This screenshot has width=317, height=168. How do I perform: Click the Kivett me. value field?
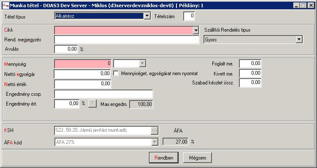[250, 73]
